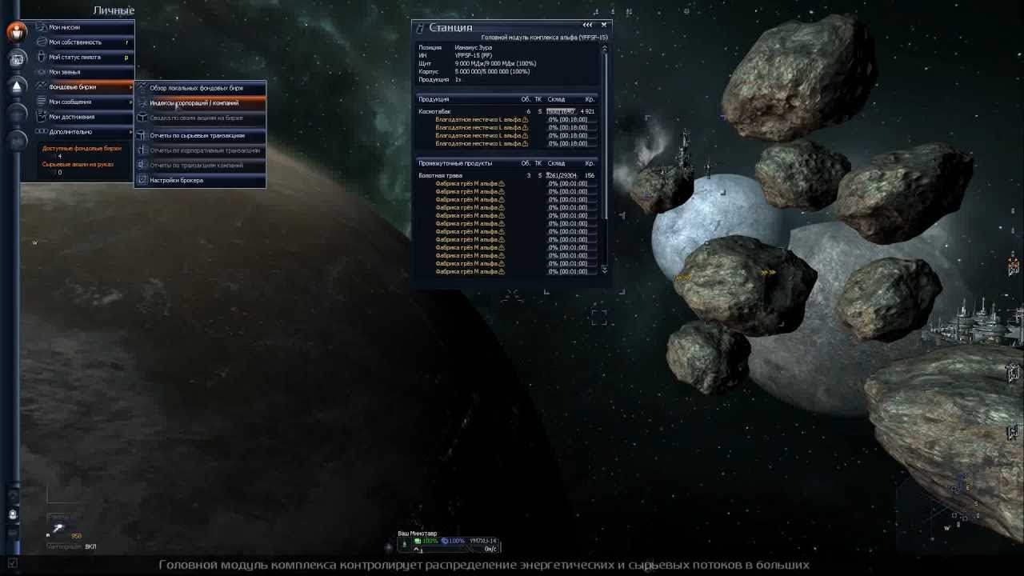Select the 'Болотная трава' intermediate product row
Screen dimensions: 1024x576
(507, 175)
